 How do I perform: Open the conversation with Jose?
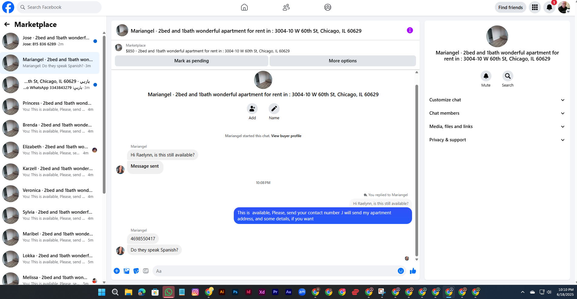[50, 41]
